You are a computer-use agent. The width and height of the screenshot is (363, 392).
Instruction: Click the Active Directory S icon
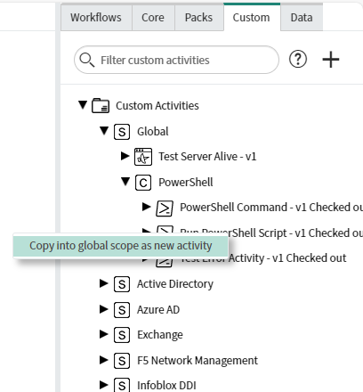point(122,284)
